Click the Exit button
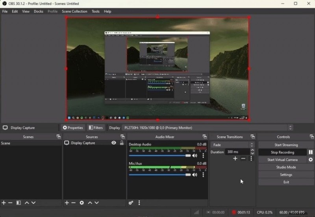Image resolution: width=315 pixels, height=217 pixels. pyautogui.click(x=286, y=182)
